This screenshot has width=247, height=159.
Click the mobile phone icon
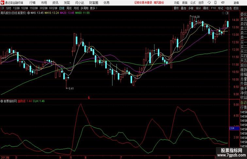point(215,3)
